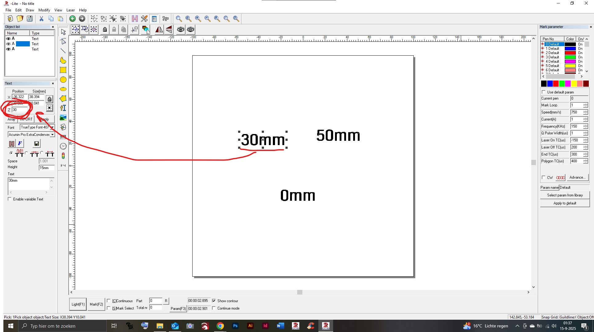Select the timer delay tool
Screen dimensions: 594x332
(63, 146)
